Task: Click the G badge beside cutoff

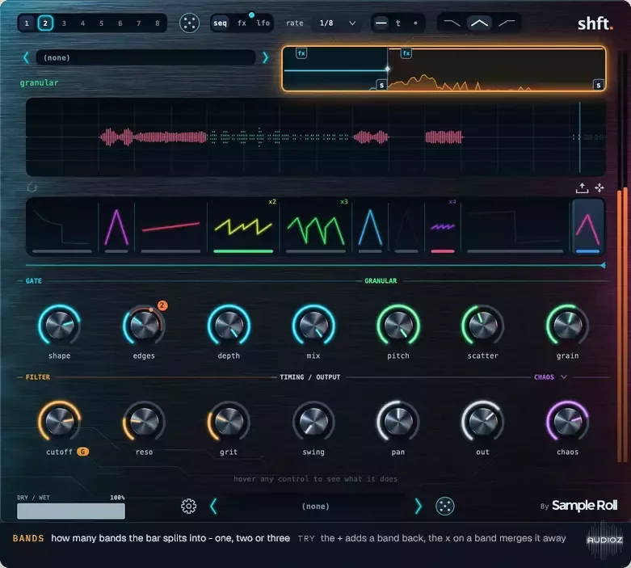Action: [83, 452]
